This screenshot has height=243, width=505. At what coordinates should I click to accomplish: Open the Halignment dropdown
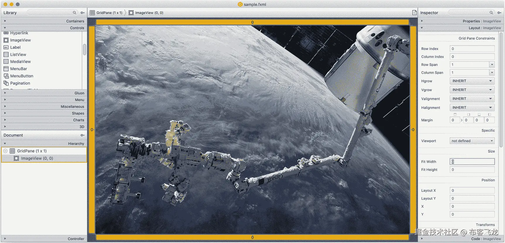(x=472, y=107)
